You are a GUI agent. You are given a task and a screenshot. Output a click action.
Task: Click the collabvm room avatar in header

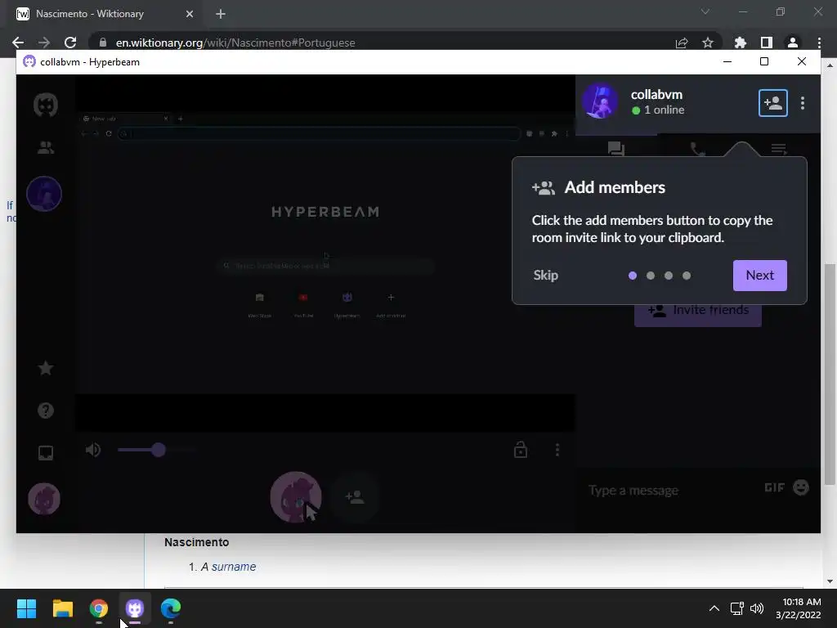[x=600, y=101]
